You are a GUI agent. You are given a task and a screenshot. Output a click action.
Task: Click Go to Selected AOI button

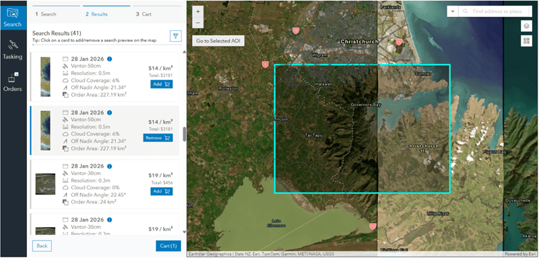[x=218, y=41]
